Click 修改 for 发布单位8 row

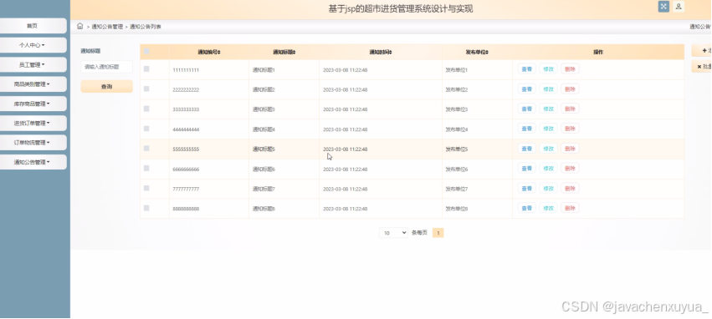[x=549, y=208]
